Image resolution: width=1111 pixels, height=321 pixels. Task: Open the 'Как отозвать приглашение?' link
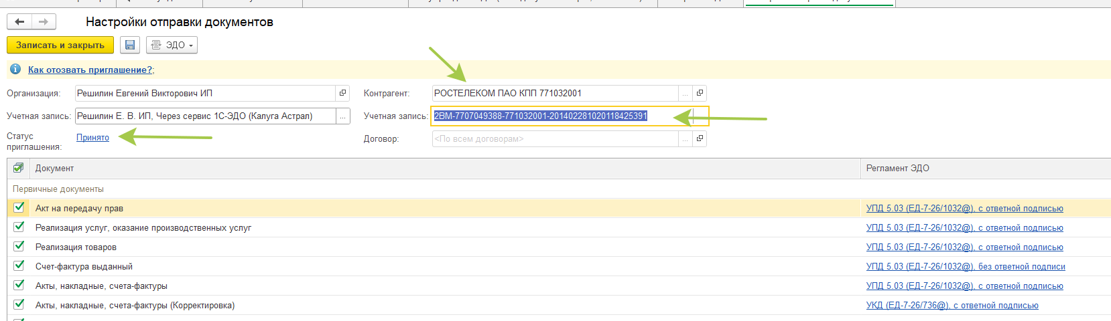tap(90, 70)
